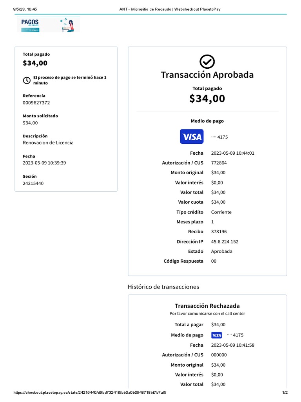Click the Histórico de transacciones heading

click(x=163, y=287)
